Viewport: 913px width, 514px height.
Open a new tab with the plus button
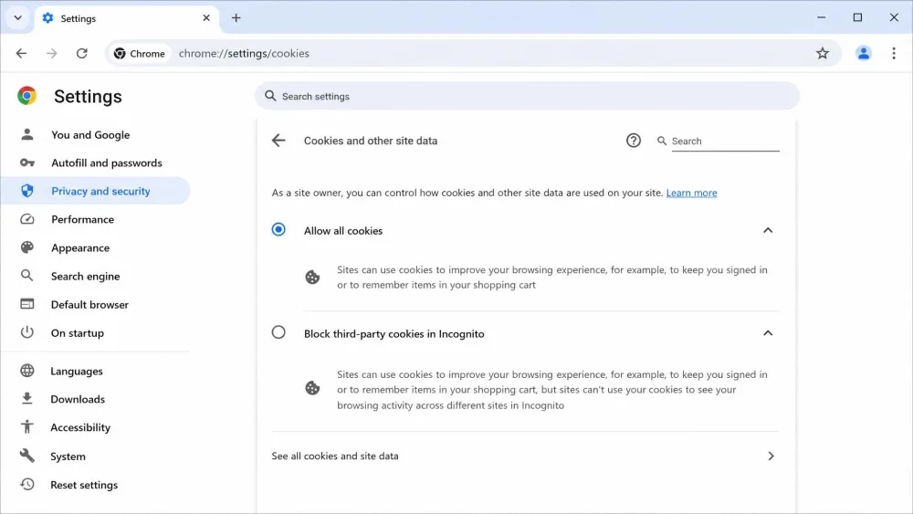coord(236,18)
